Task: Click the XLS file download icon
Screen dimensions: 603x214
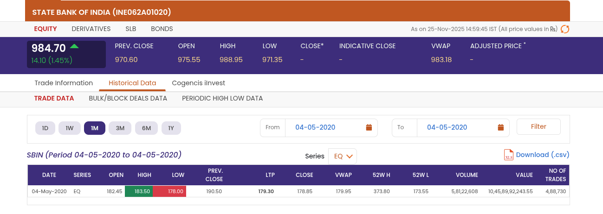Action: pos(509,155)
